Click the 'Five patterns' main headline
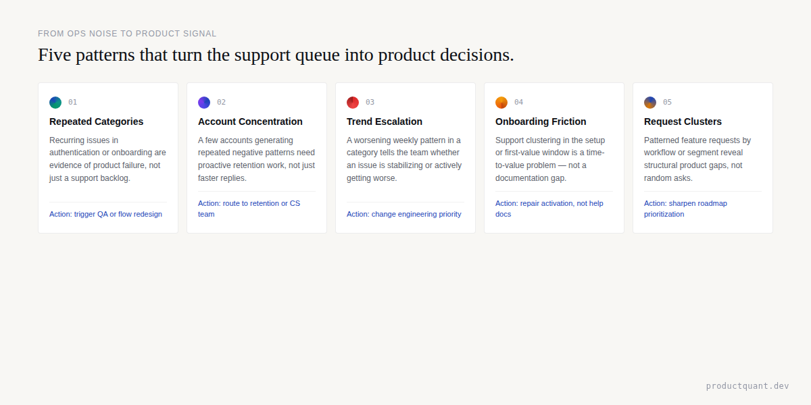This screenshot has width=811, height=405. pos(276,55)
